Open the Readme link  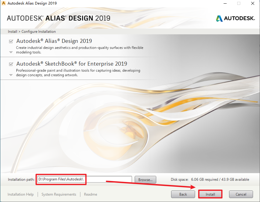[x=90, y=194]
